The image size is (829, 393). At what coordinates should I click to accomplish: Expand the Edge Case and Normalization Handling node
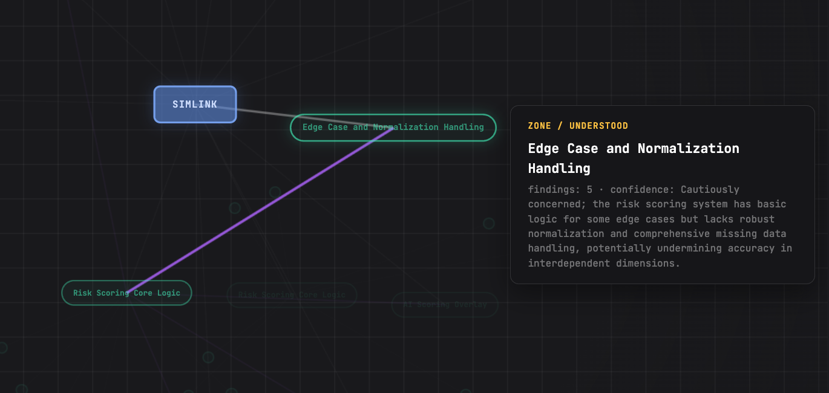click(393, 128)
